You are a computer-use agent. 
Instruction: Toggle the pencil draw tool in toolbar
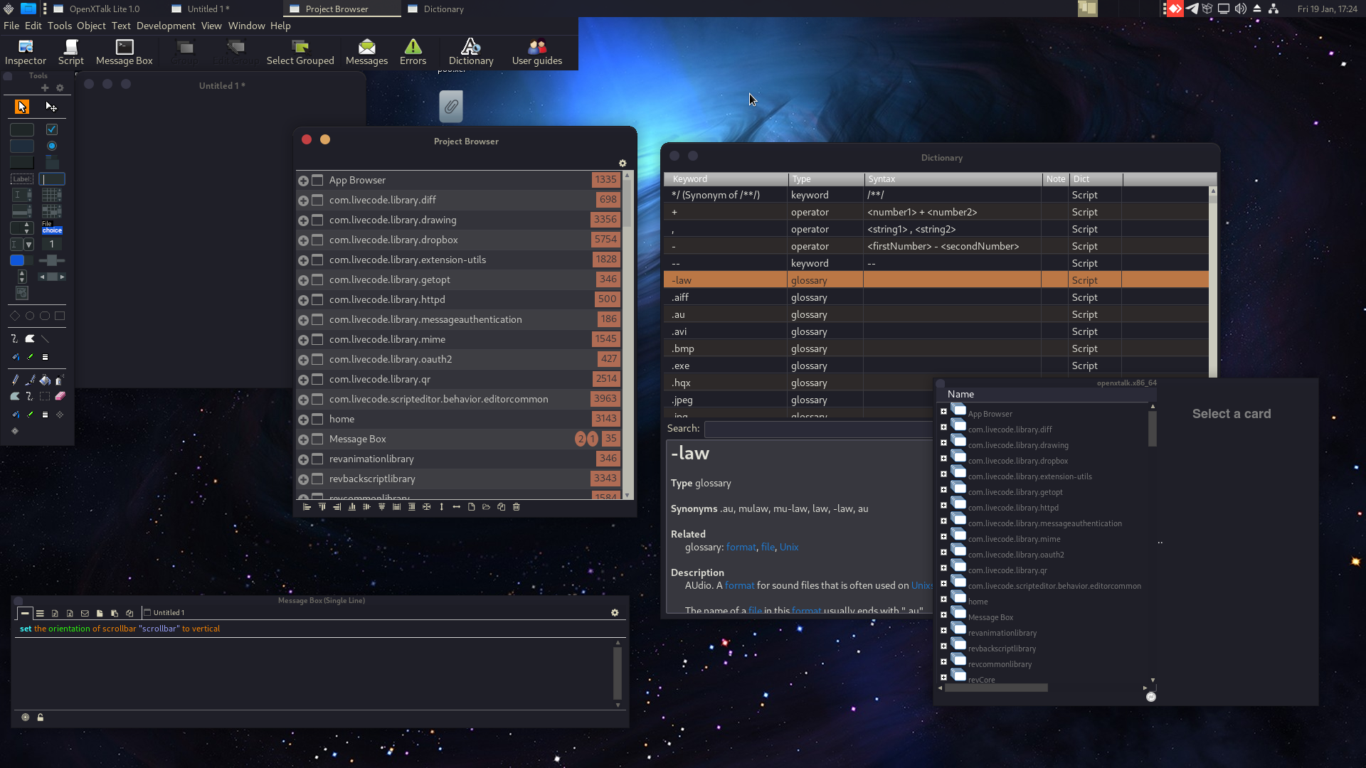pos(15,380)
